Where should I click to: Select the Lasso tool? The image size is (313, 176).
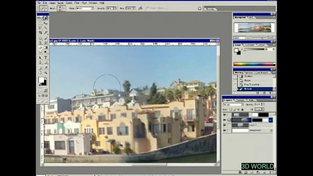[40, 28]
